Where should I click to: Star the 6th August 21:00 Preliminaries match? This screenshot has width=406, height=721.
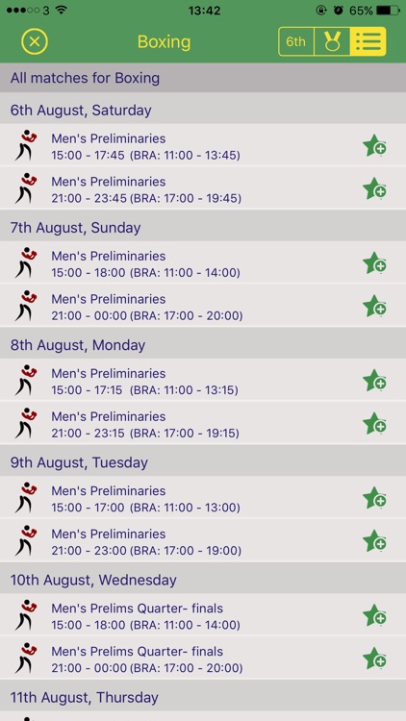point(374,188)
